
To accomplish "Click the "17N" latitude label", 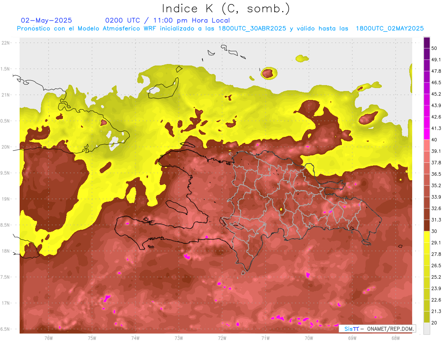I will [x=6, y=303].
